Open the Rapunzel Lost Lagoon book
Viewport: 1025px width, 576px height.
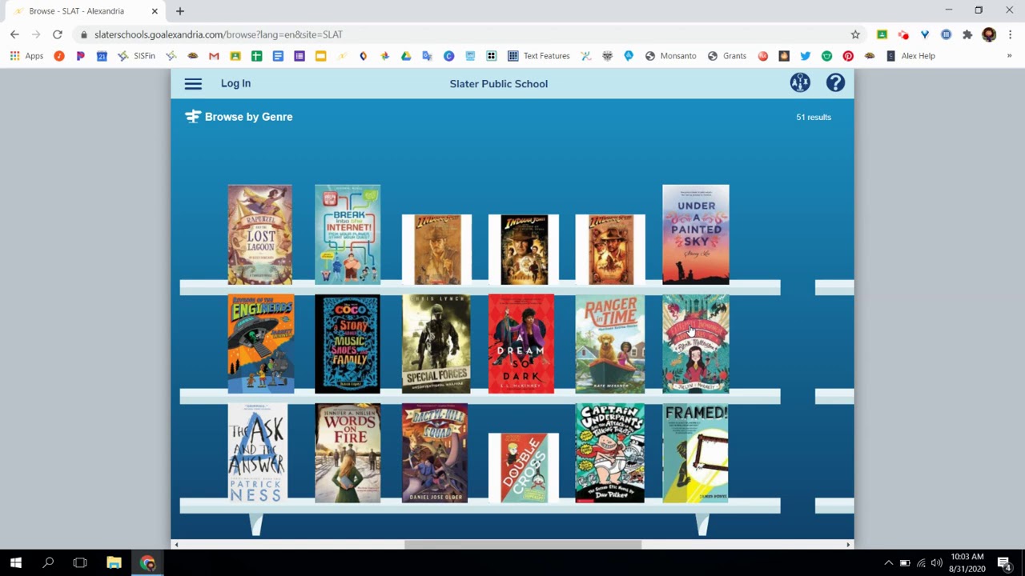[259, 234]
